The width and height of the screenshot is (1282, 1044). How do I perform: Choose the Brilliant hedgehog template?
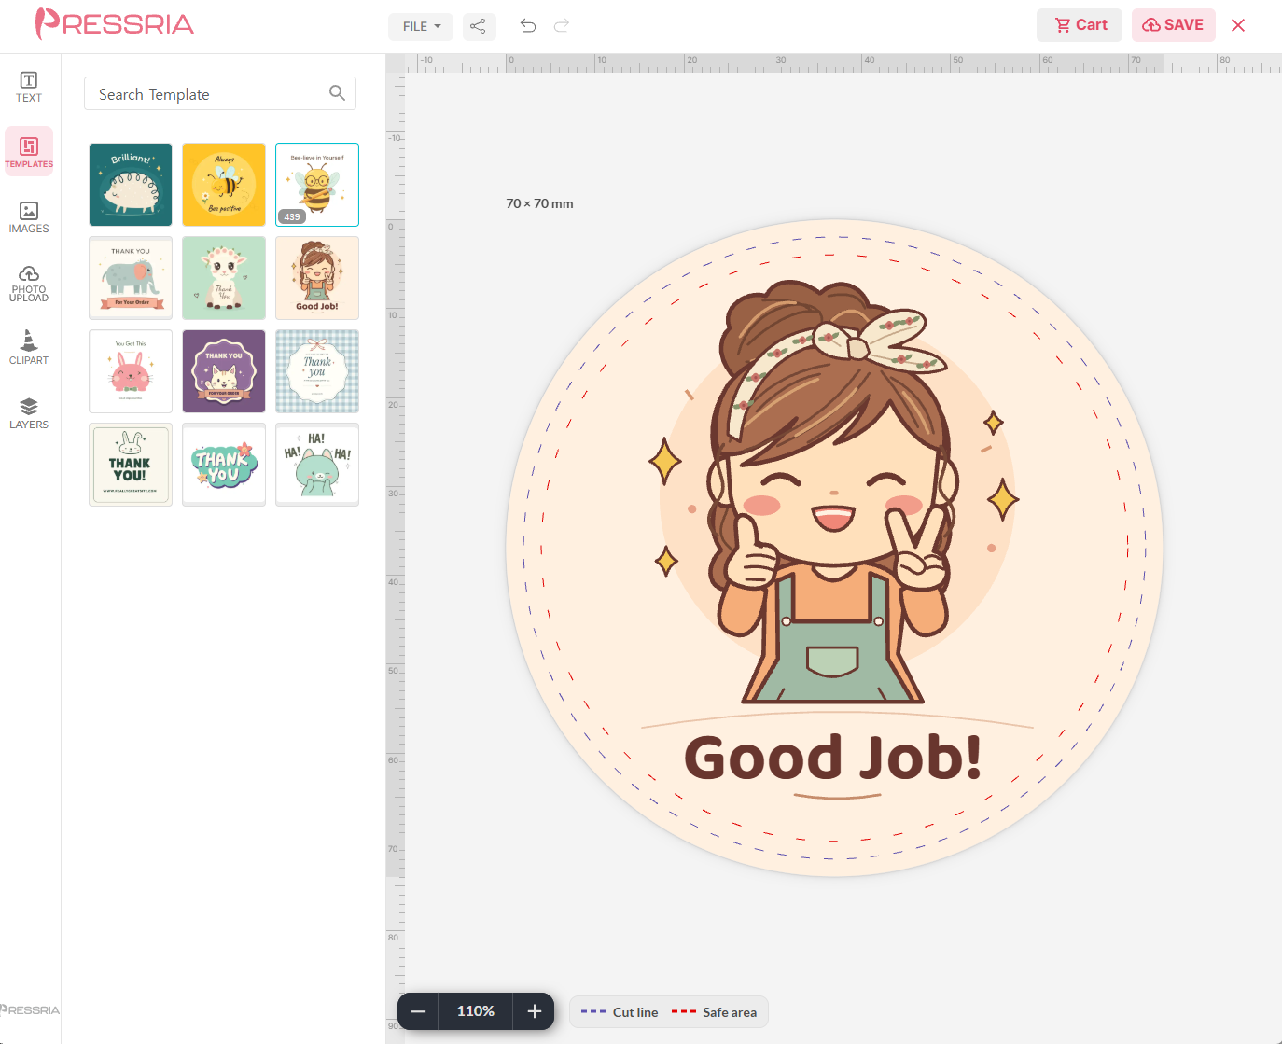coord(131,185)
